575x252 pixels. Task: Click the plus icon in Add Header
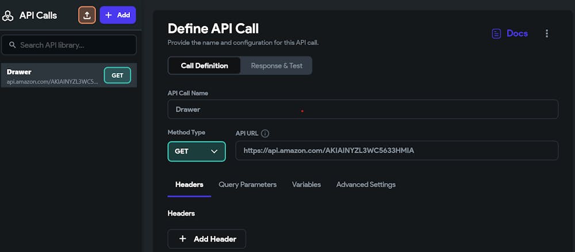pyautogui.click(x=183, y=239)
